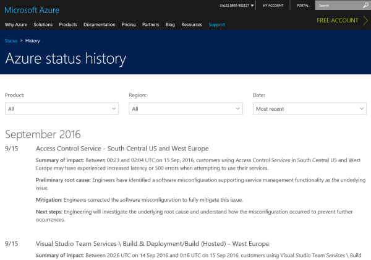The image size is (371, 260).
Task: Select Partners in the navigation bar
Action: (150, 25)
